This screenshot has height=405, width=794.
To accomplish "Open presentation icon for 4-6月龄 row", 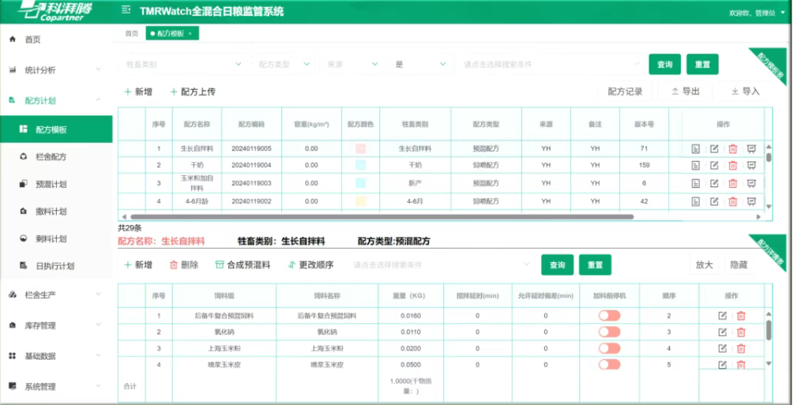I will pyautogui.click(x=751, y=202).
